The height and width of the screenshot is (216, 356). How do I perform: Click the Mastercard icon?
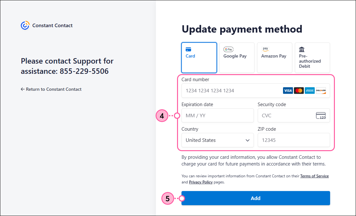(298, 90)
